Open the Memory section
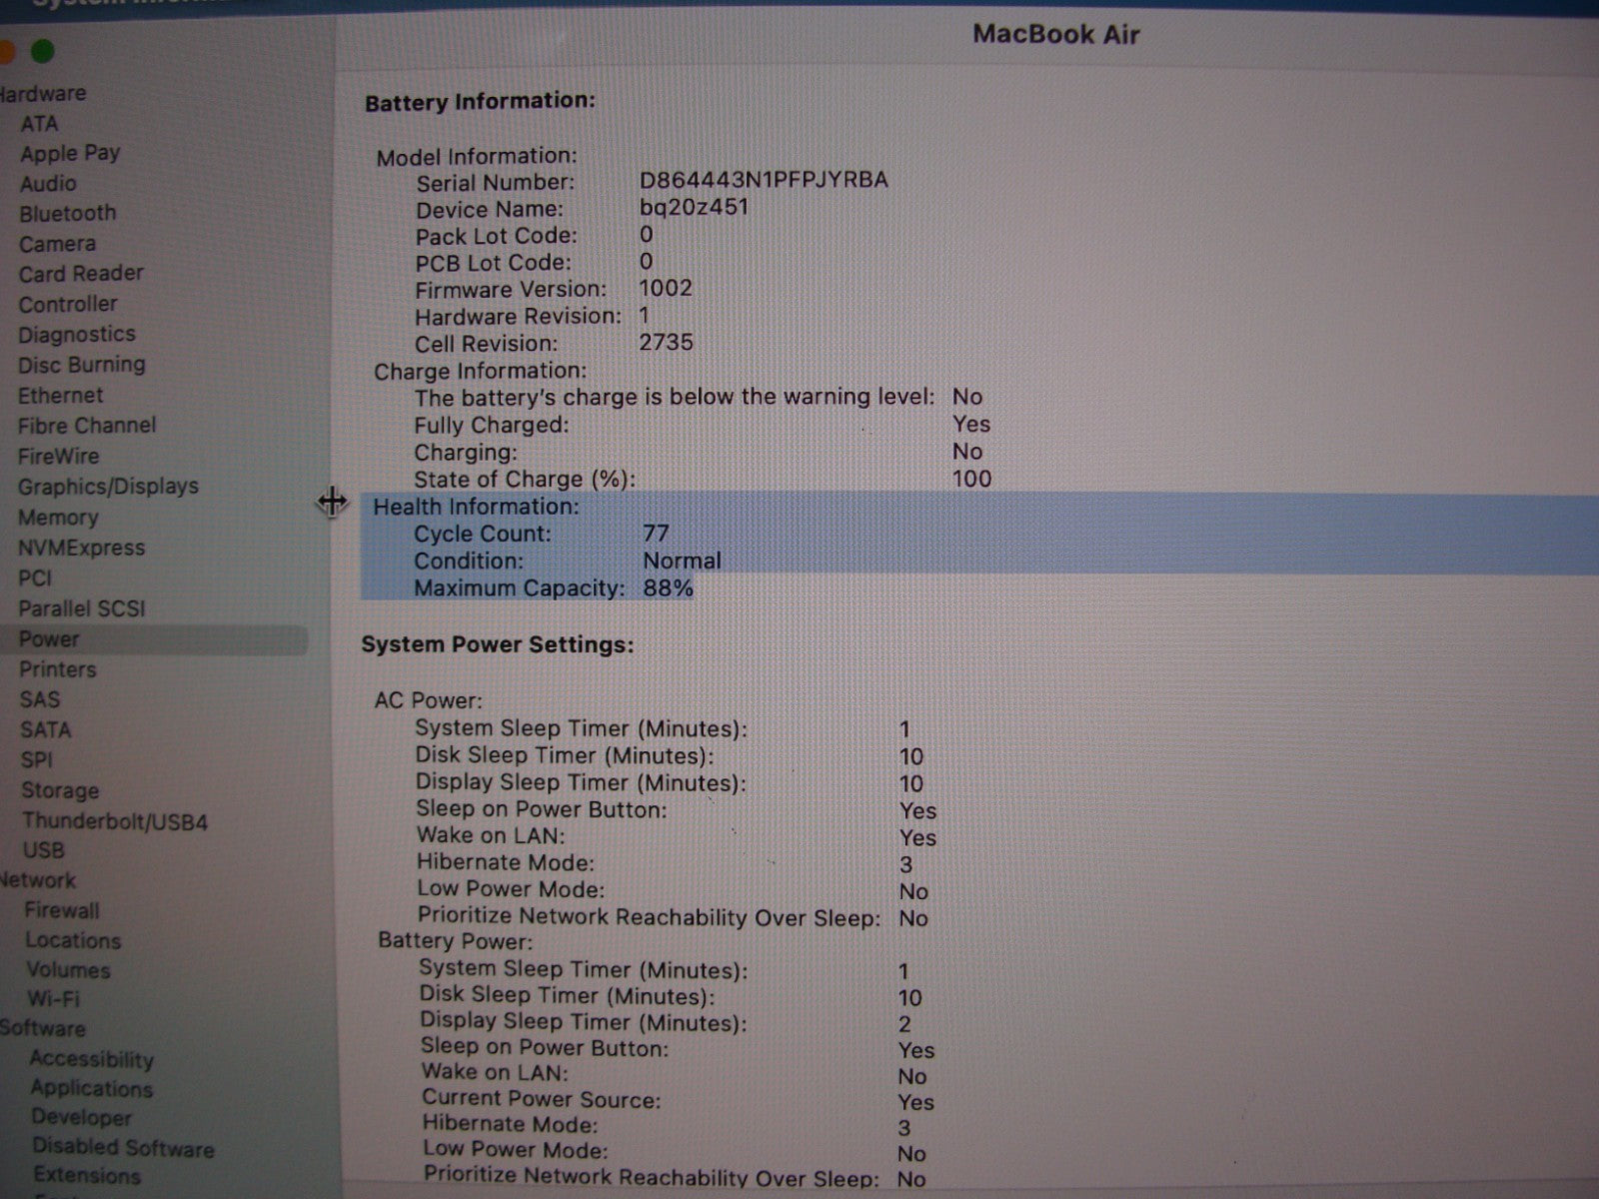Viewport: 1599px width, 1199px height. (58, 518)
